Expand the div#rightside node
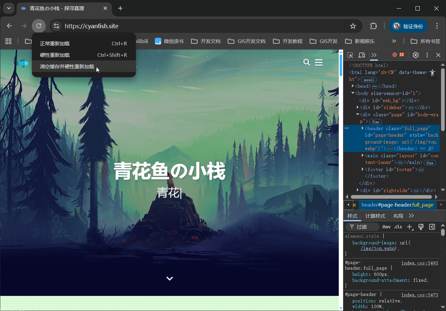The width and height of the screenshot is (446, 311). pyautogui.click(x=358, y=190)
